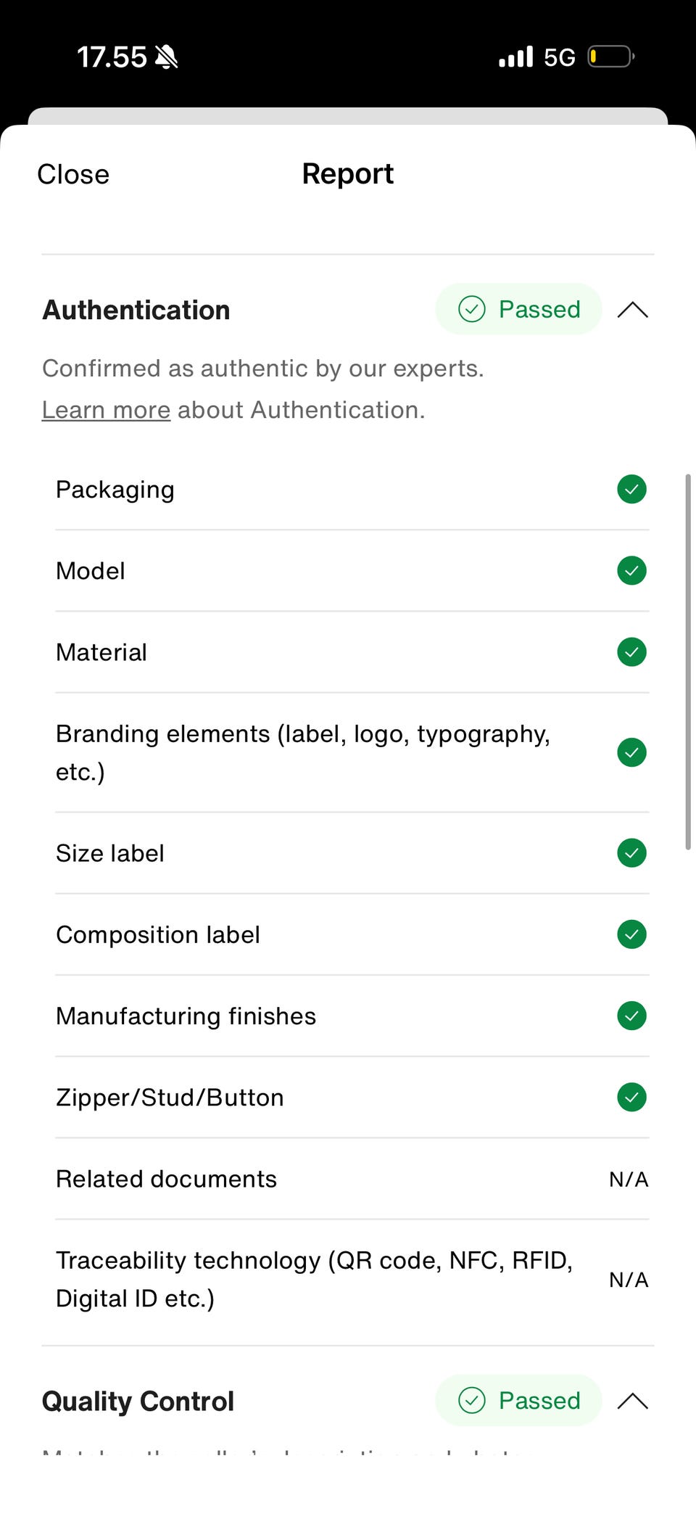696x1514 pixels.
Task: Click the green checkmark beside Model
Action: tap(631, 570)
